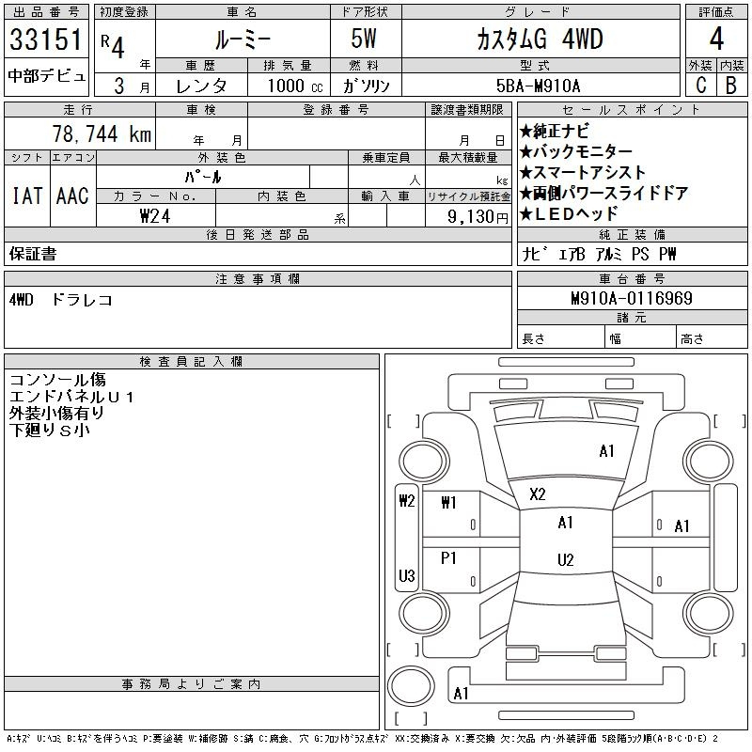Click the spare tire circle in the diagram
Screen dimensions: 752x752
tap(411, 686)
